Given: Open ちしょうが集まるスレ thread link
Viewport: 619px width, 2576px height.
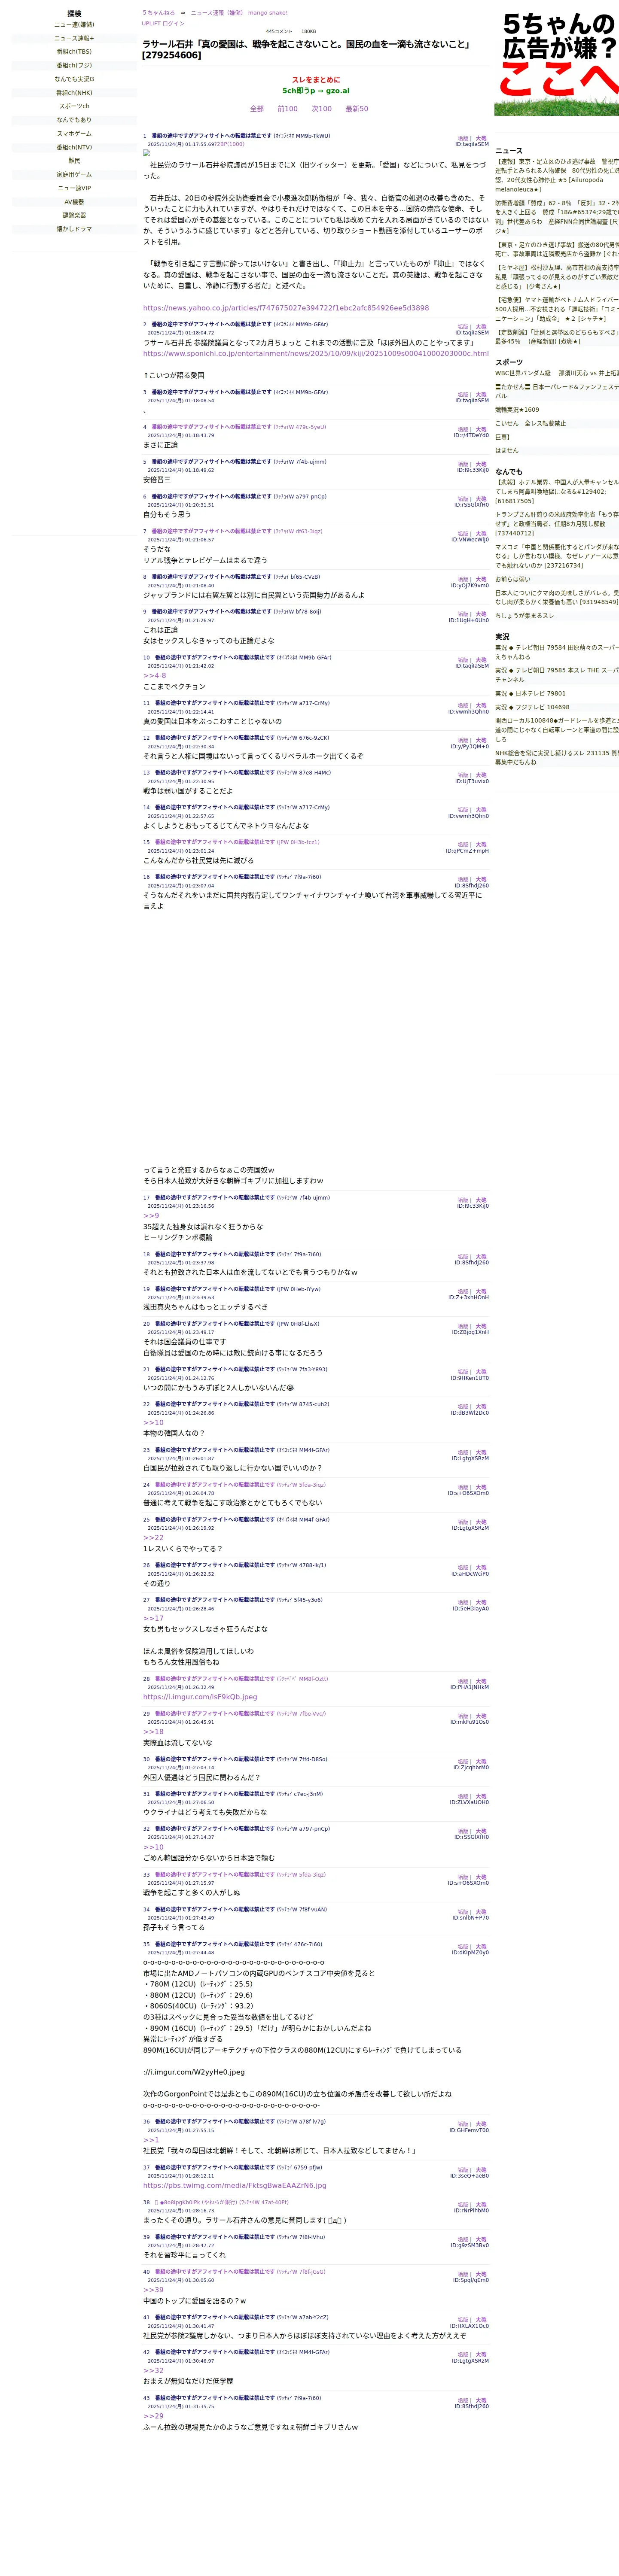Looking at the screenshot, I should pos(525,616).
